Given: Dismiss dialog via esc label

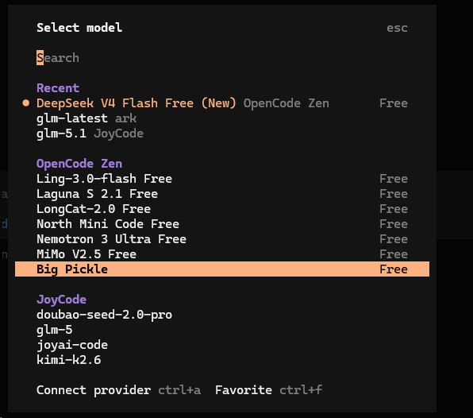Looking at the screenshot, I should click(397, 28).
